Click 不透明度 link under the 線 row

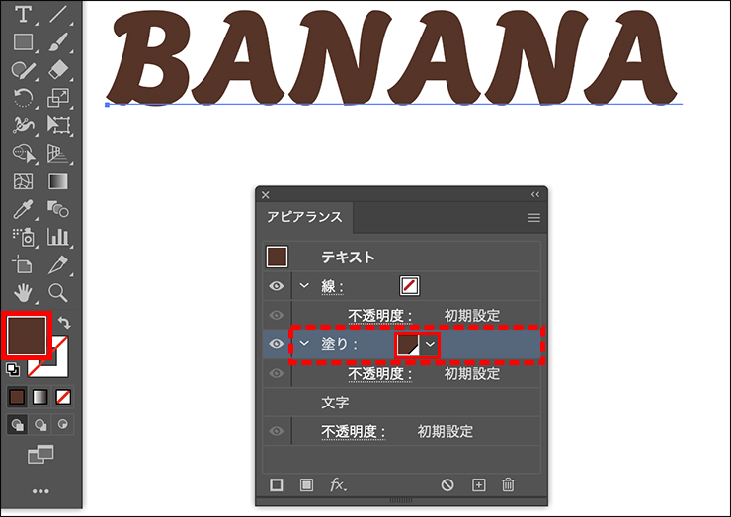[380, 316]
